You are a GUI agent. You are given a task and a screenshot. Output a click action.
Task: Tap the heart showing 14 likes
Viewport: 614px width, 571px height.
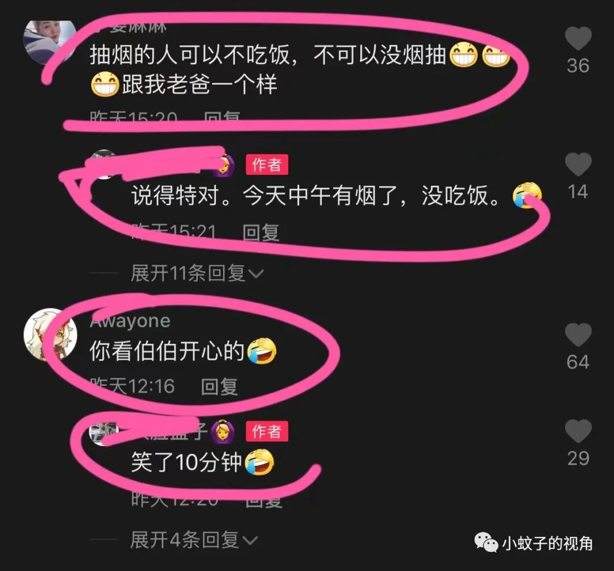coord(578,164)
